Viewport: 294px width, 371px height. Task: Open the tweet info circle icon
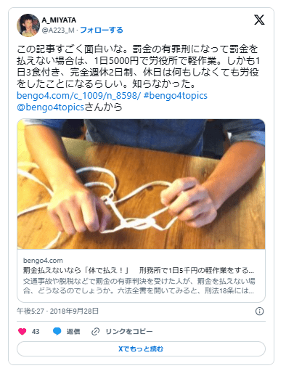[259, 311]
